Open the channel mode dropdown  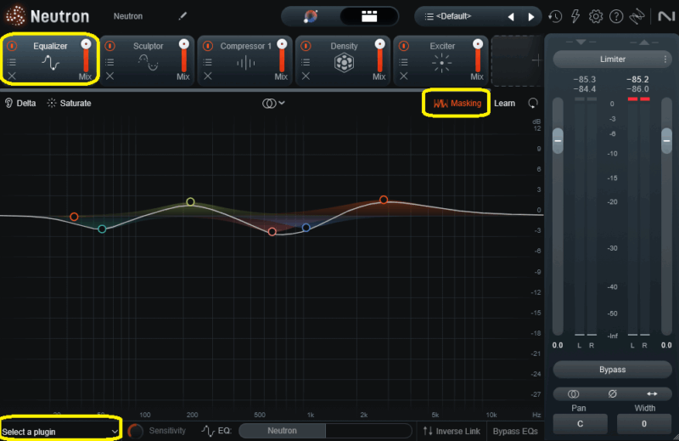(273, 103)
